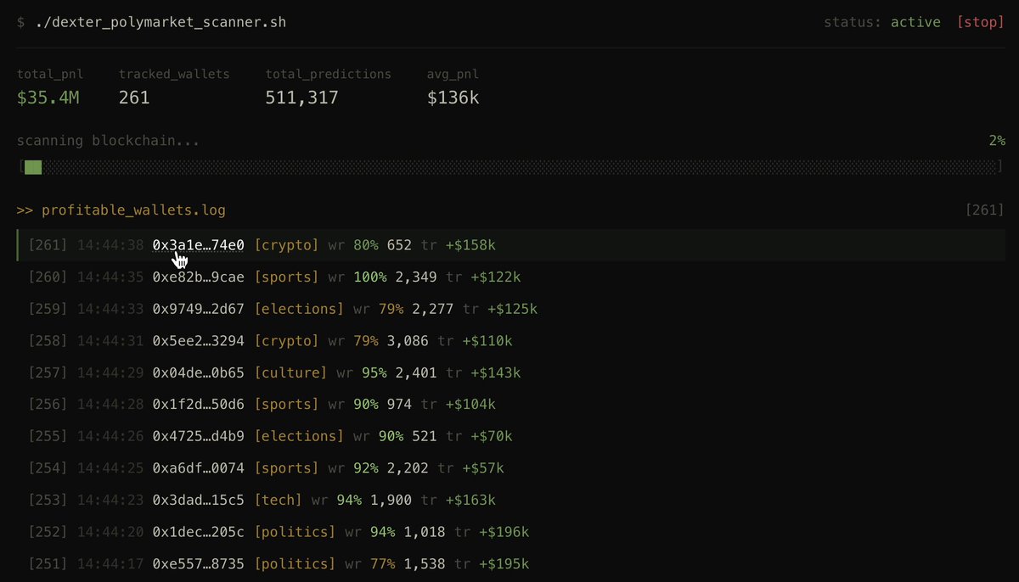
Task: Click the +$122k profit value
Action: tap(496, 277)
